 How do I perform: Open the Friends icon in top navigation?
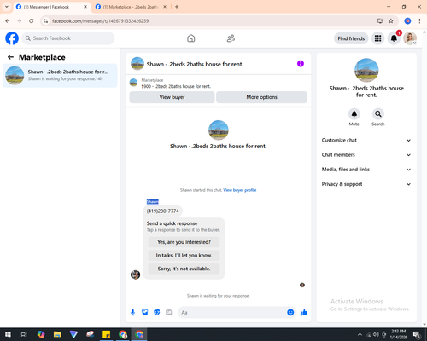231,38
